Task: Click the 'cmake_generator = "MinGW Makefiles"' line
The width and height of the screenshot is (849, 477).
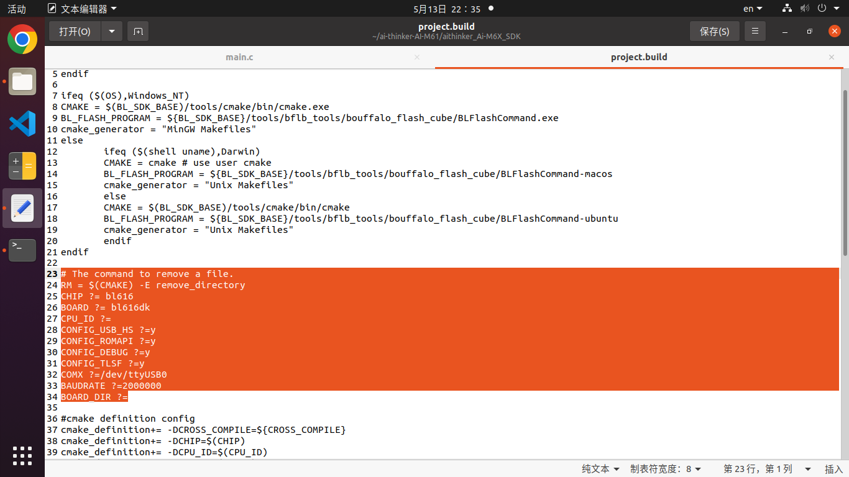Action: click(x=158, y=129)
